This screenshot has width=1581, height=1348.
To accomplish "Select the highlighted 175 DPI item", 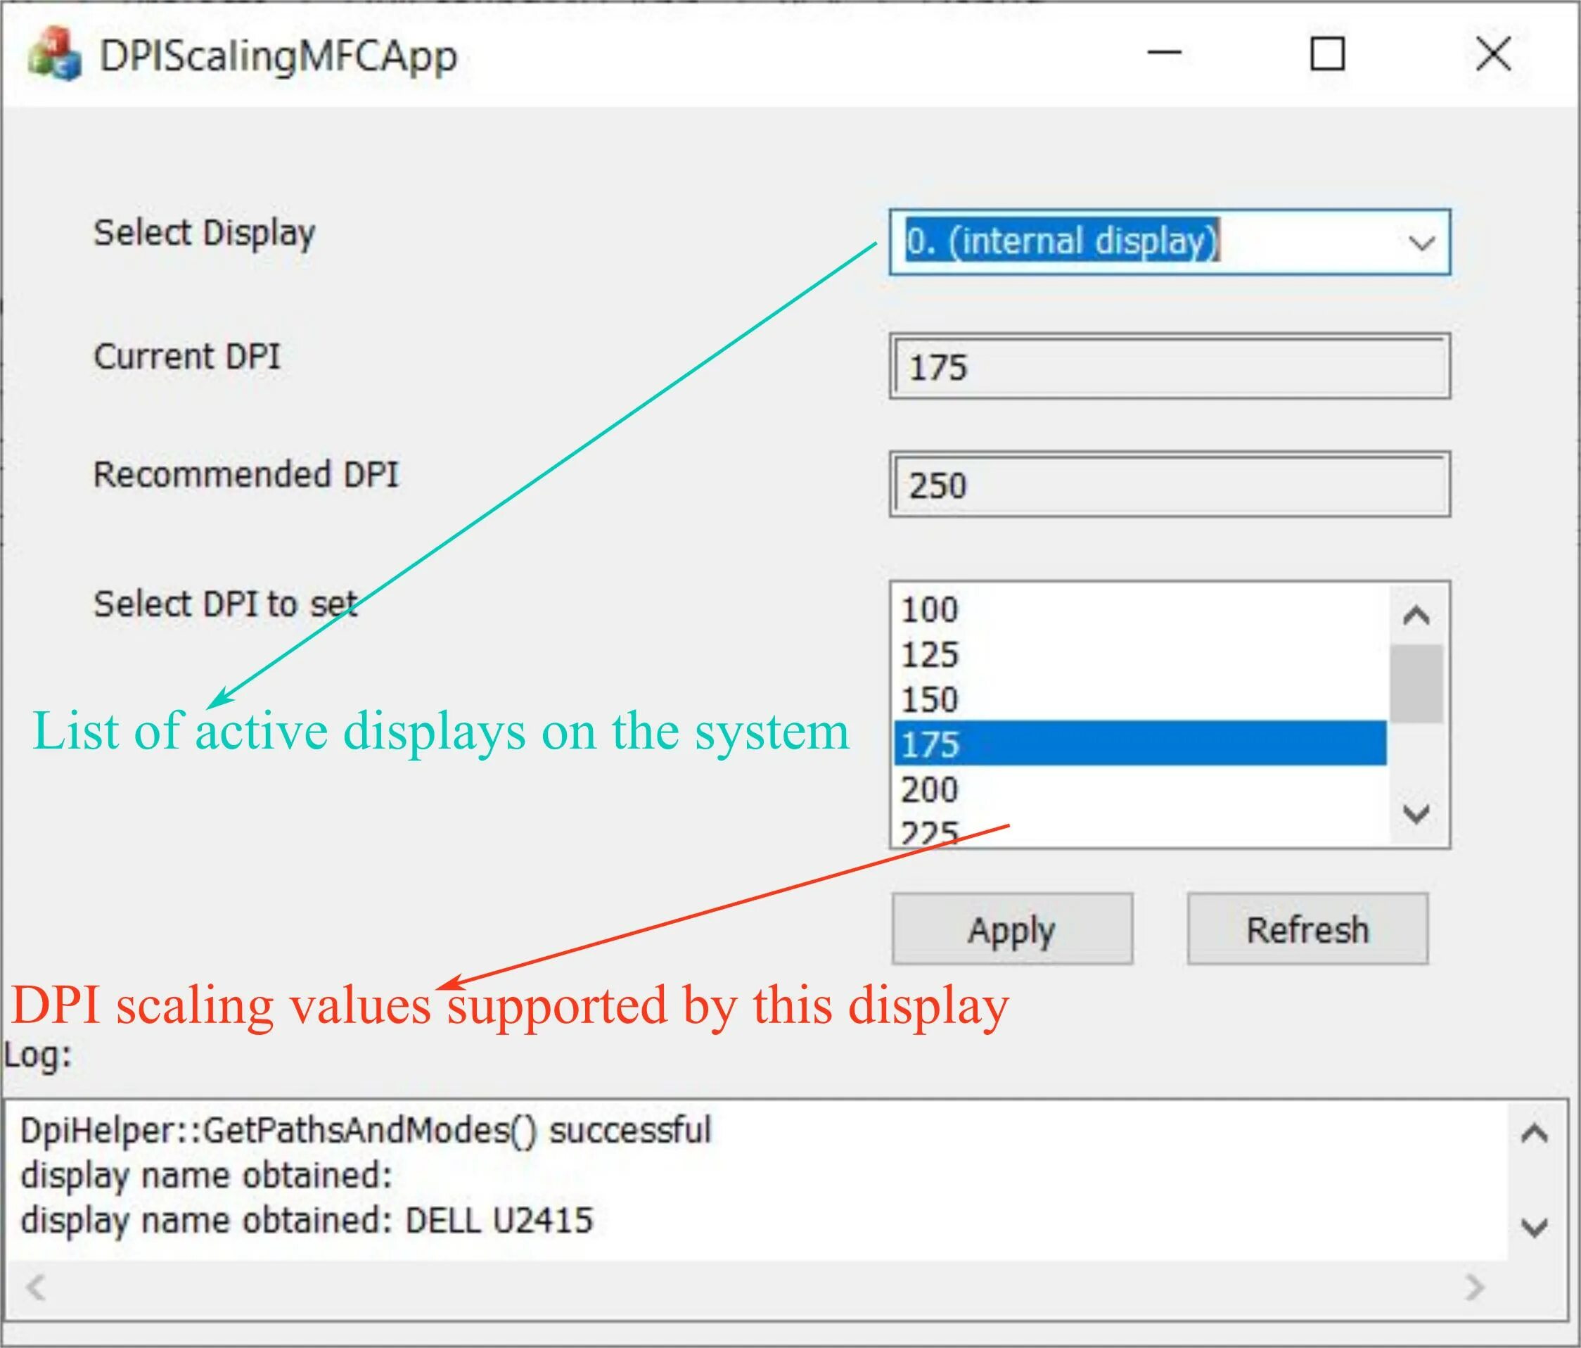I will (930, 744).
